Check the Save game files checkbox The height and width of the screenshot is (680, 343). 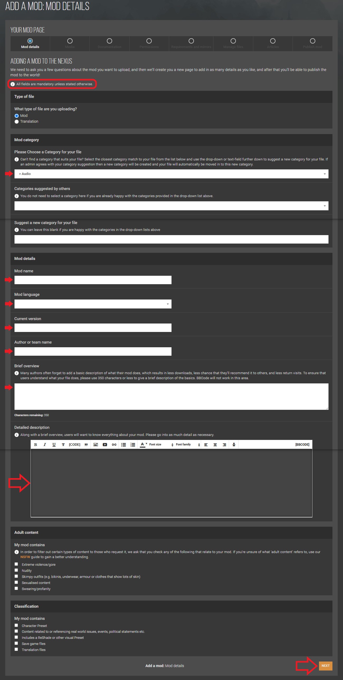click(16, 643)
